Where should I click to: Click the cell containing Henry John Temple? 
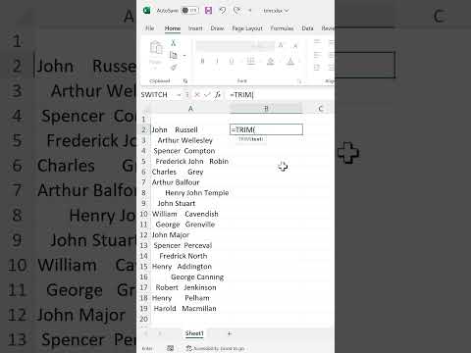point(190,193)
